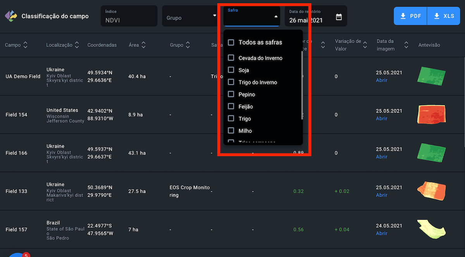Image resolution: width=465 pixels, height=257 pixels.
Task: Open the calendar date picker icon
Action: 339,17
